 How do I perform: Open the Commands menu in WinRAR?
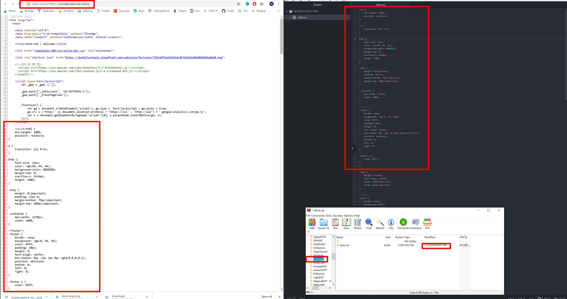click(x=318, y=216)
